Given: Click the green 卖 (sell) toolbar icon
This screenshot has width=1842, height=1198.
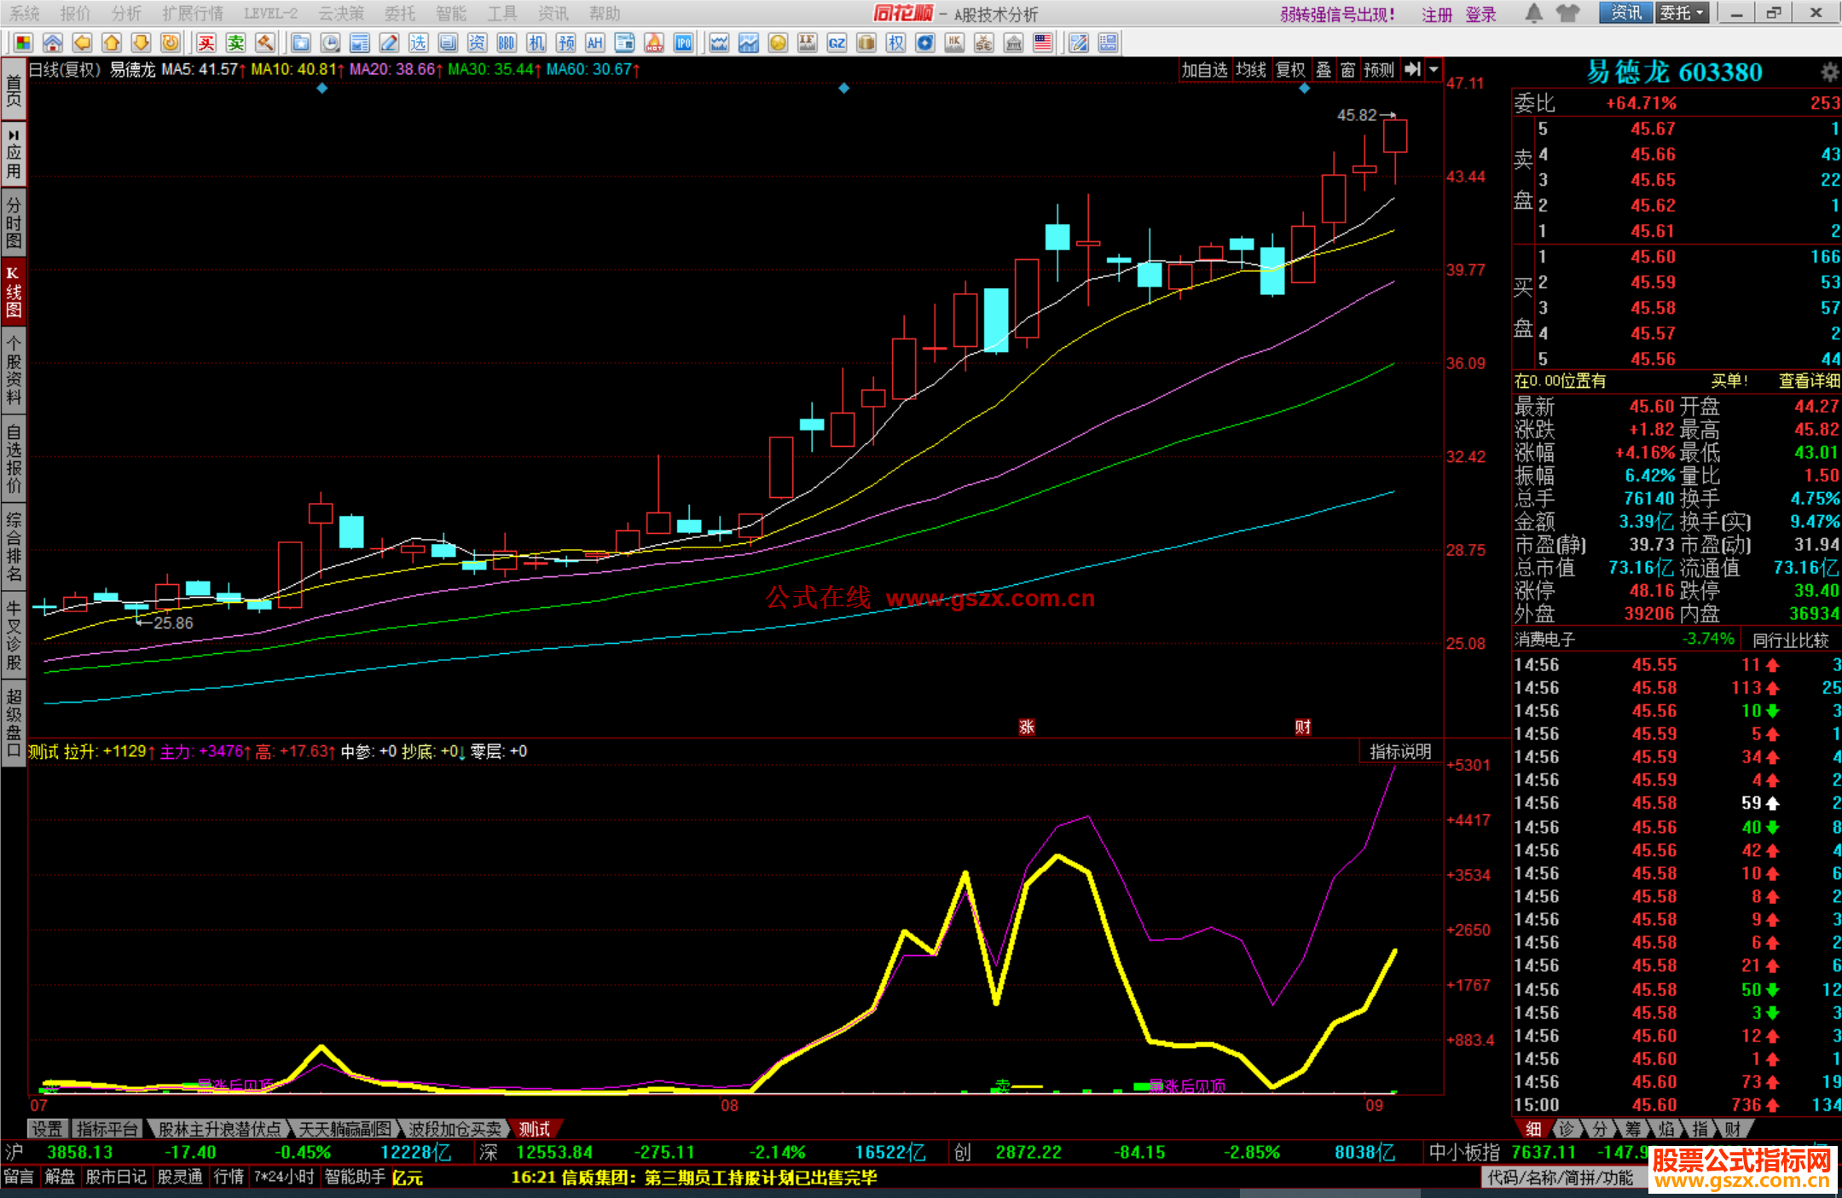Looking at the screenshot, I should [236, 43].
